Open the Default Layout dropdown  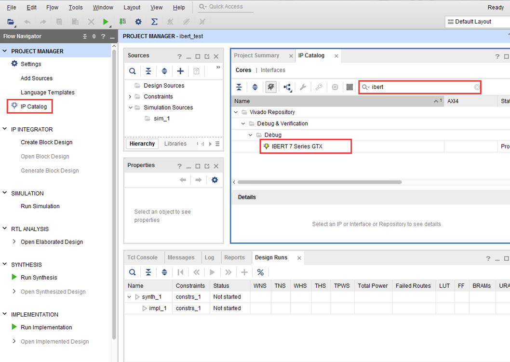point(477,22)
